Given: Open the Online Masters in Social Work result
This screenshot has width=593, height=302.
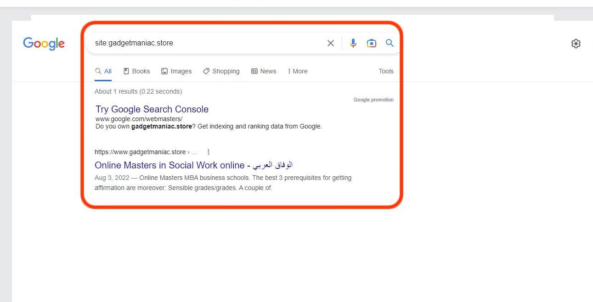Looking at the screenshot, I should pyautogui.click(x=193, y=165).
